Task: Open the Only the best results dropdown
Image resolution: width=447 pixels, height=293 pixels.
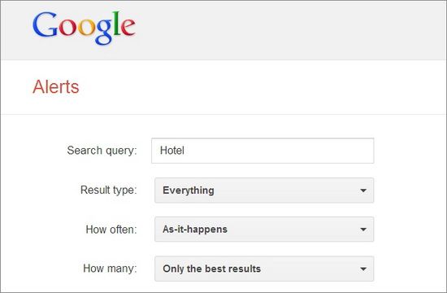Action: [264, 269]
